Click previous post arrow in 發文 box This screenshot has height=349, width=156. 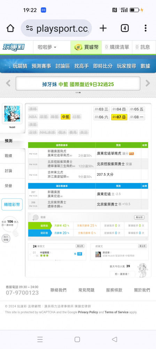tap(30, 254)
